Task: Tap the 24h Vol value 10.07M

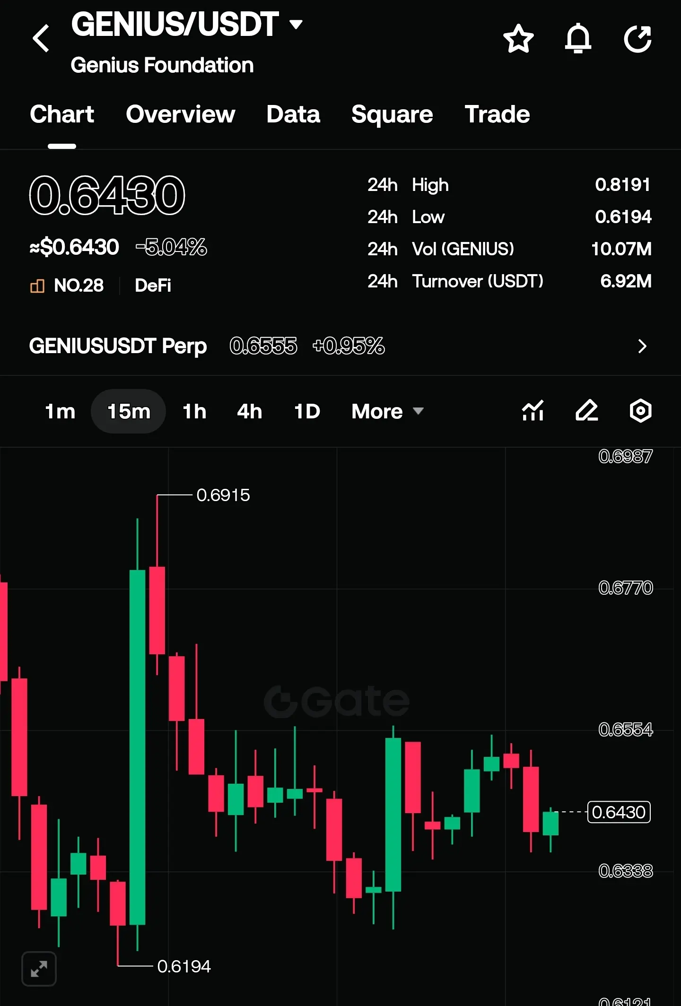Action: tap(621, 249)
